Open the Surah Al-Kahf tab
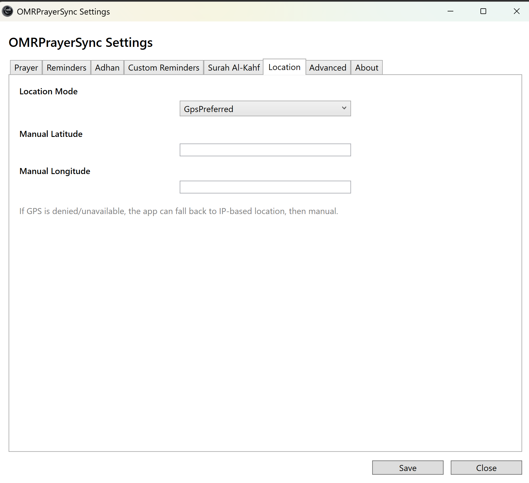This screenshot has height=483, width=529. pyautogui.click(x=234, y=68)
